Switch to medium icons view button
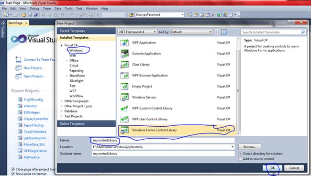Viewport: 311px width, 176px height. pos(224,32)
